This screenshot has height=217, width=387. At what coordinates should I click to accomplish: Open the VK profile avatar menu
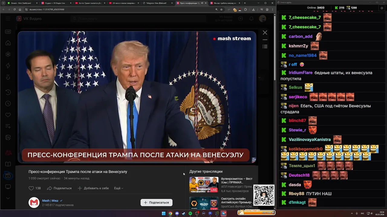[x=263, y=19]
